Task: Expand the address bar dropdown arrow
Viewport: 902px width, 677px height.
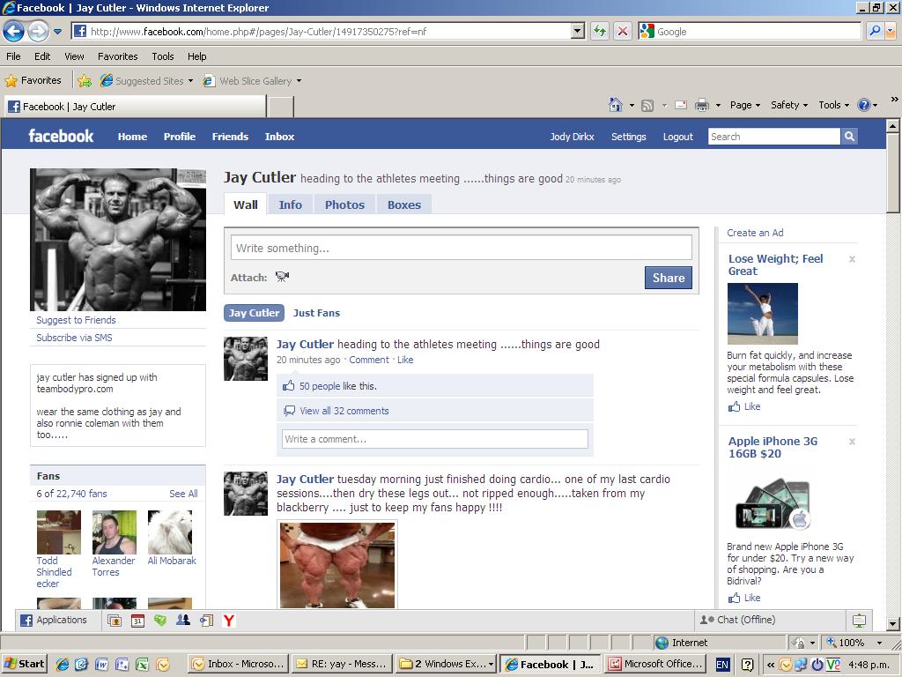Action: 578,31
